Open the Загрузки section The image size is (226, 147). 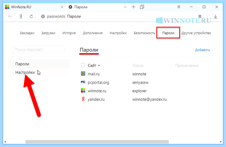click(48, 33)
